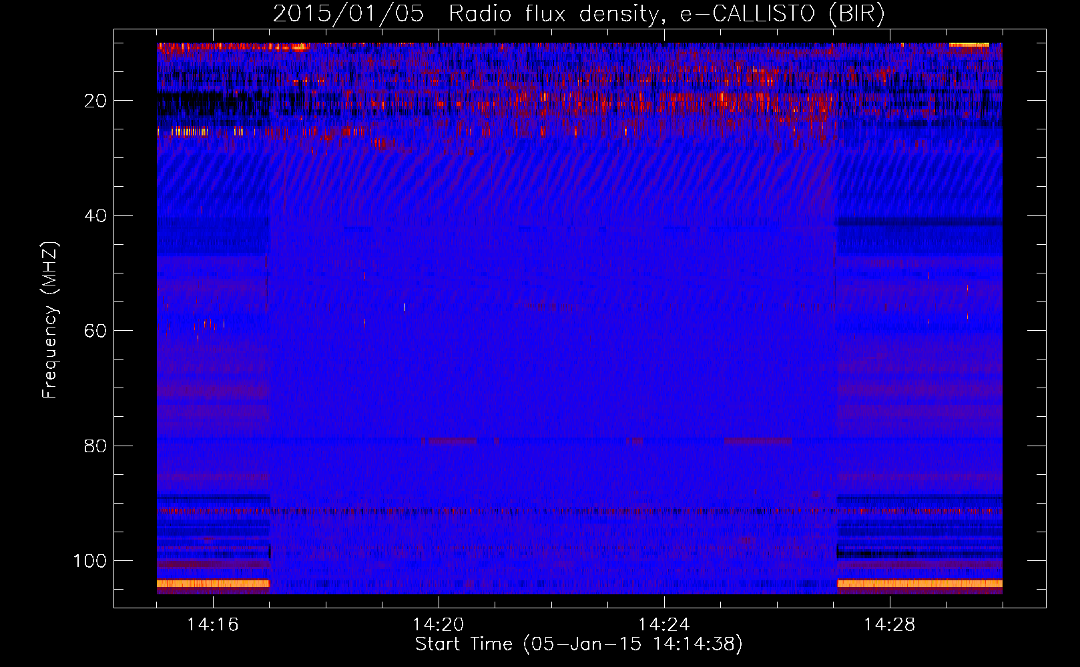Click the 20 frequency tick label
This screenshot has height=667, width=1080.
96,101
